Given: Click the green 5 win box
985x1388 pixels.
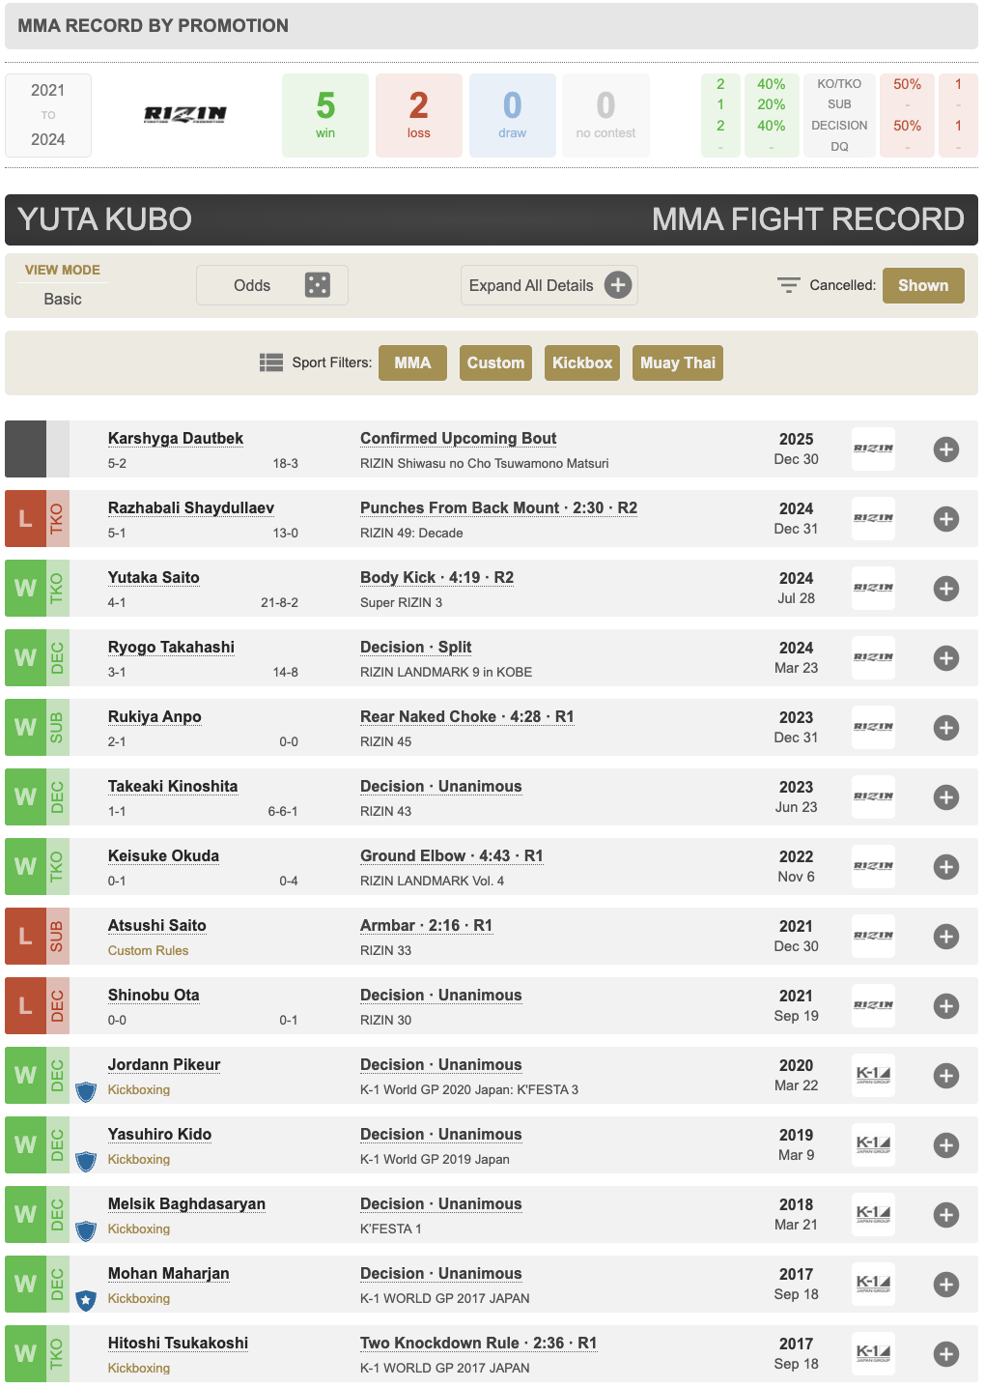Looking at the screenshot, I should pos(325,115).
